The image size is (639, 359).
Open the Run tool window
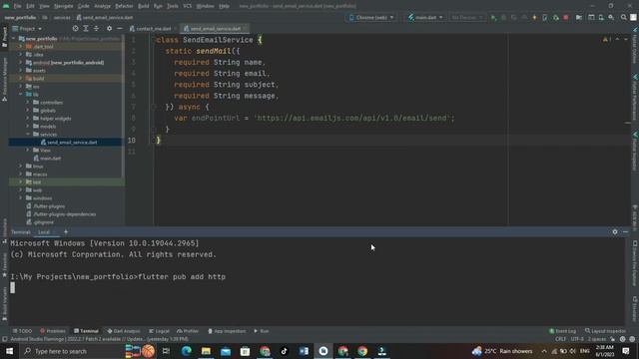tap(262, 331)
